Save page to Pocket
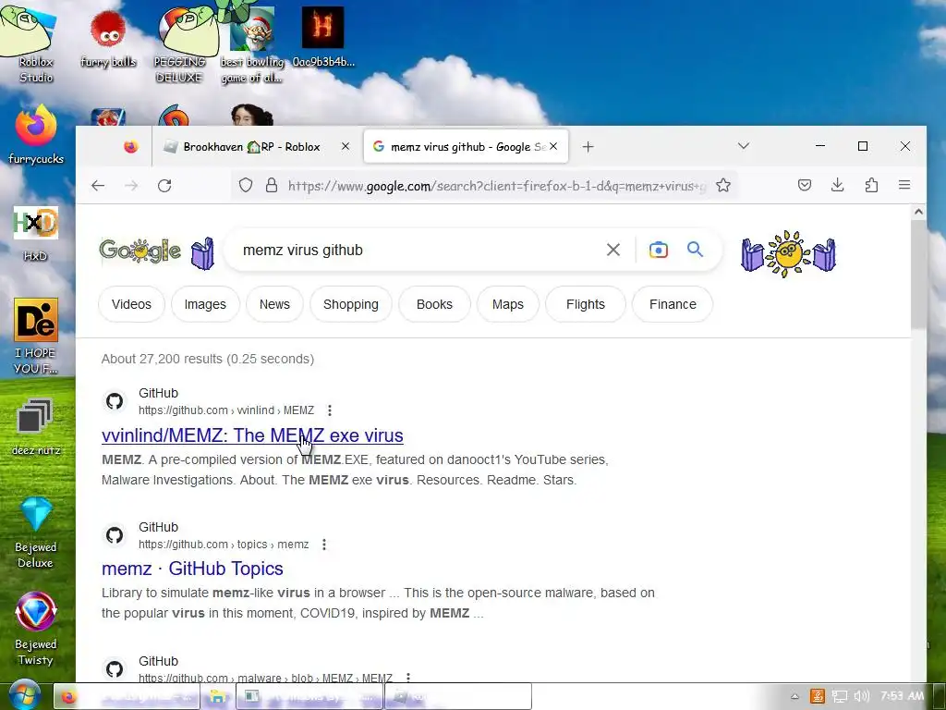Image resolution: width=946 pixels, height=710 pixels. click(x=805, y=185)
